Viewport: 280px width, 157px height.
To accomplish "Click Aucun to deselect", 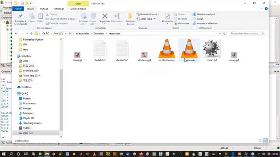I will [198, 19].
